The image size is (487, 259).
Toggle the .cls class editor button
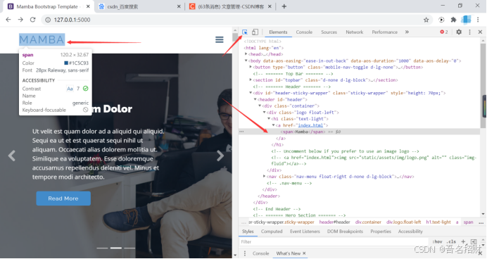451,241
